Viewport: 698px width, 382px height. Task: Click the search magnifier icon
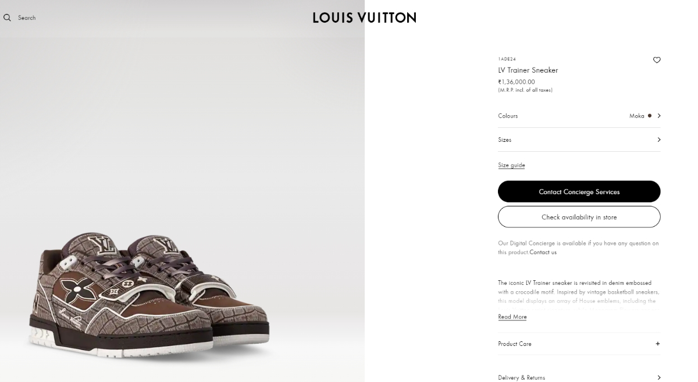7,18
